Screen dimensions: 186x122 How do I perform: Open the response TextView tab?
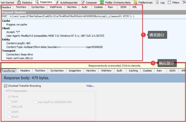[x=40, y=71]
